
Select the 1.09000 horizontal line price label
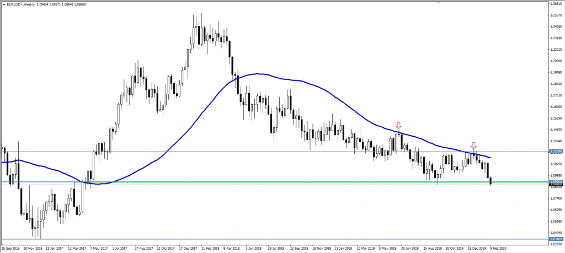[556, 182]
